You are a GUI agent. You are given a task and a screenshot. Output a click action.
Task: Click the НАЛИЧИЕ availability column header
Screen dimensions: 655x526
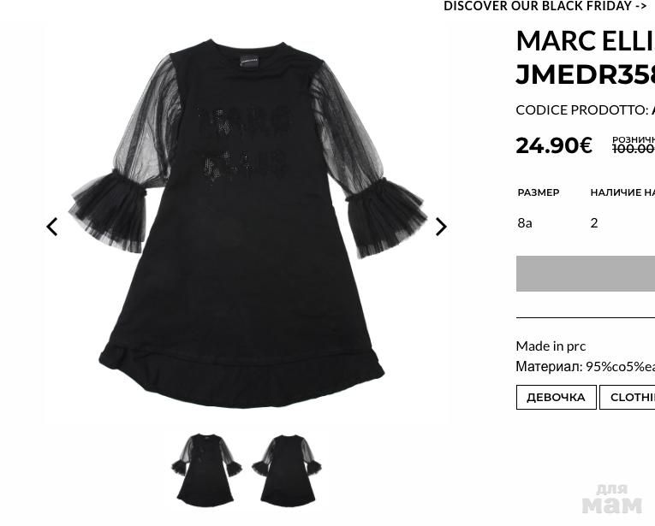(x=622, y=192)
